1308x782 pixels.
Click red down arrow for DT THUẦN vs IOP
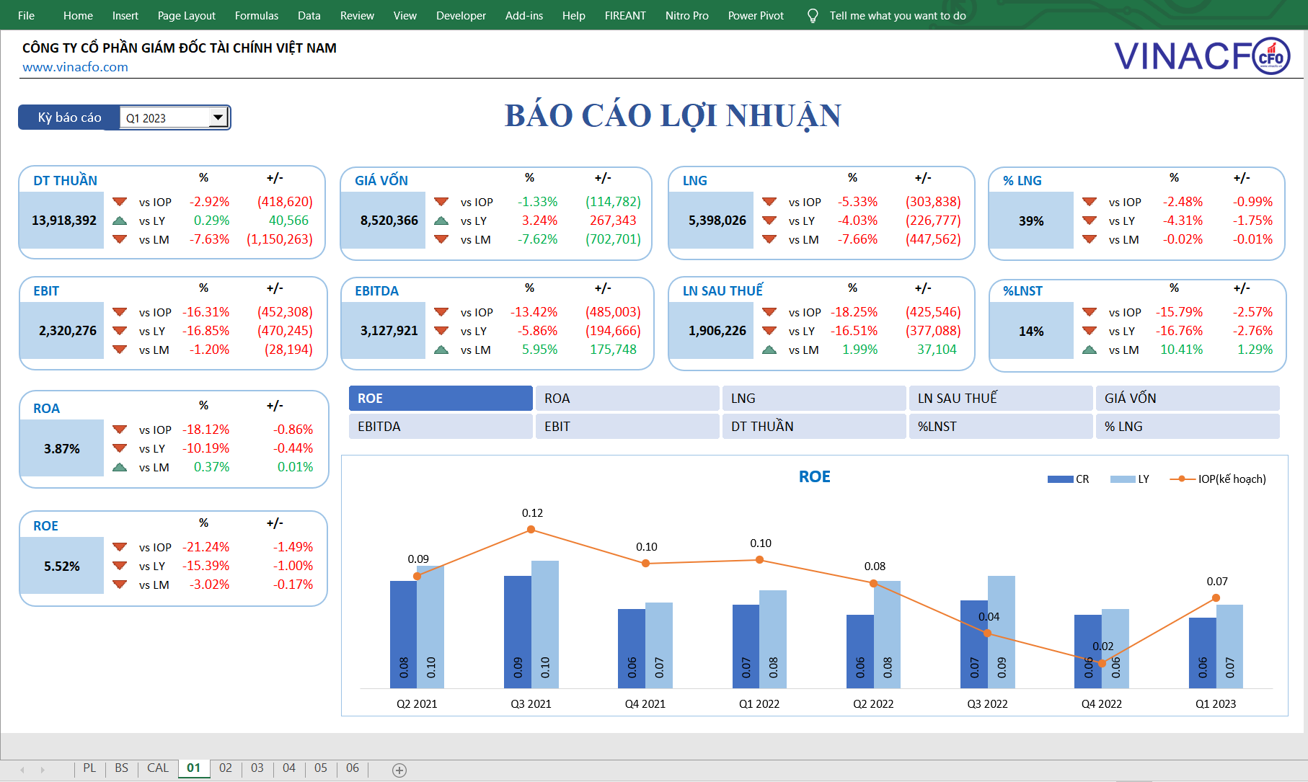coord(120,202)
